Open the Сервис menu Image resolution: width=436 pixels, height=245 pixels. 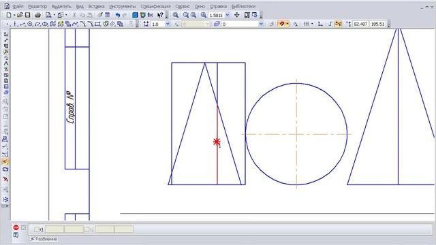[x=183, y=6]
